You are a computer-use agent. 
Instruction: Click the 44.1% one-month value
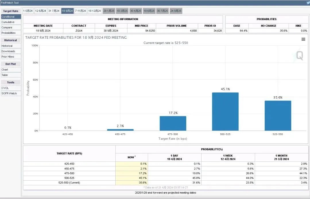[x=303, y=173]
